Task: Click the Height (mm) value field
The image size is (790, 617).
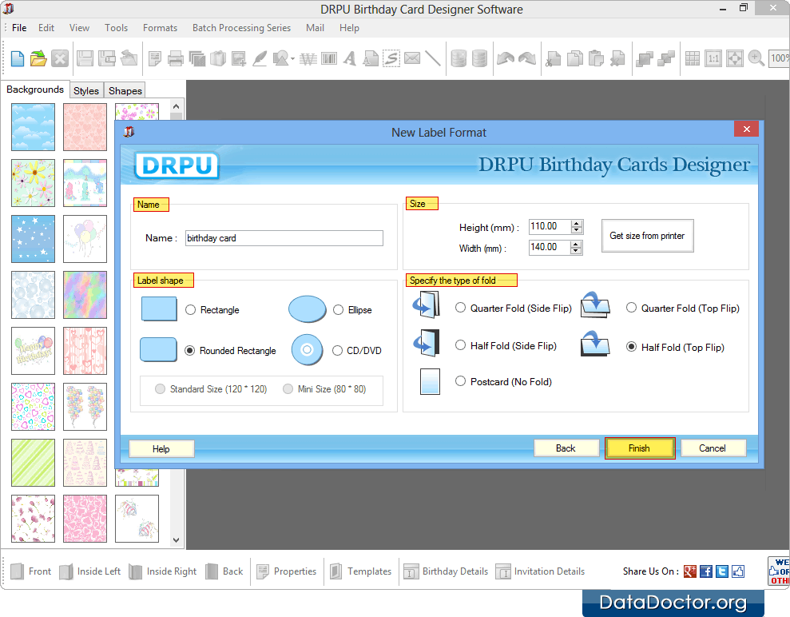Action: coord(550,227)
